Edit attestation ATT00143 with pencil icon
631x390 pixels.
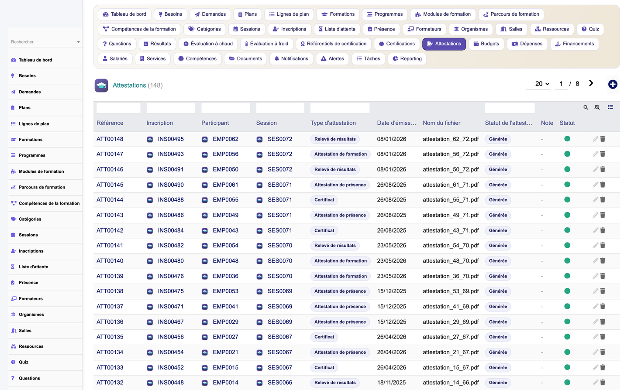(x=595, y=215)
